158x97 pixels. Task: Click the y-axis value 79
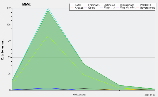tap(9, 41)
